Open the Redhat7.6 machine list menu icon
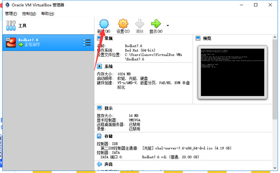 click(x=87, y=42)
